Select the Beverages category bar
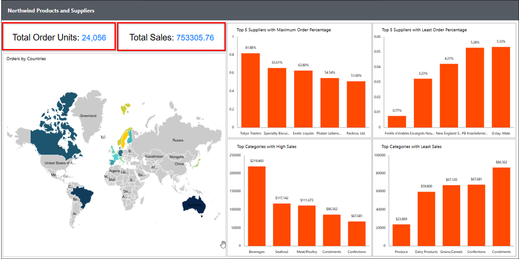The width and height of the screenshot is (519, 259). [x=257, y=206]
